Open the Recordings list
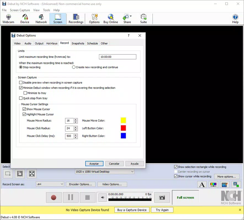This screenshot has height=220, width=244. point(76,19)
